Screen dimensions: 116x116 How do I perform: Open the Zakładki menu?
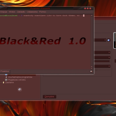tap(21, 12)
